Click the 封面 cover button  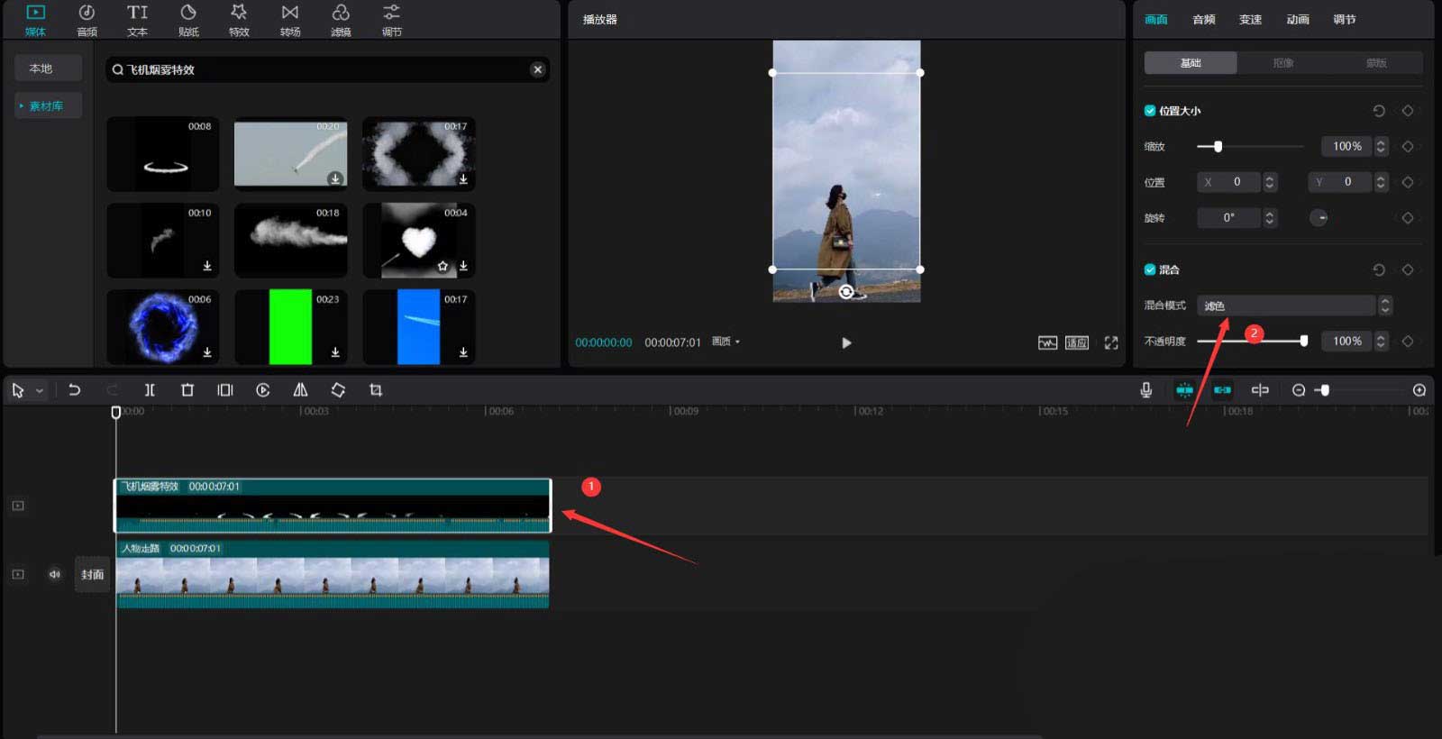[92, 574]
